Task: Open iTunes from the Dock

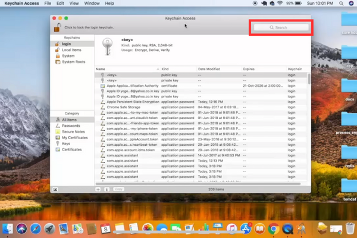Action: click(232, 228)
